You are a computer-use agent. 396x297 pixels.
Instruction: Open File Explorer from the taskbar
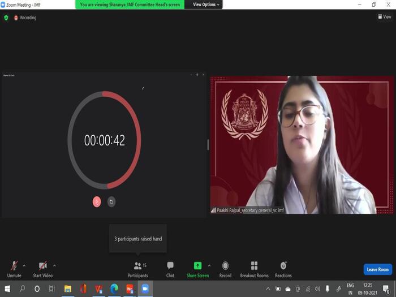[x=68, y=289]
